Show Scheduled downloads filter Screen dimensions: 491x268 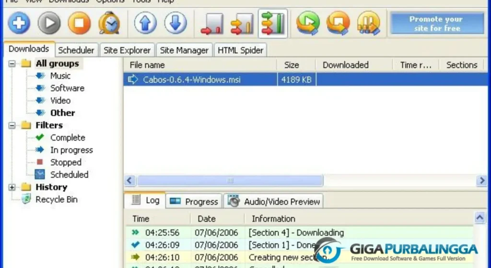click(69, 175)
